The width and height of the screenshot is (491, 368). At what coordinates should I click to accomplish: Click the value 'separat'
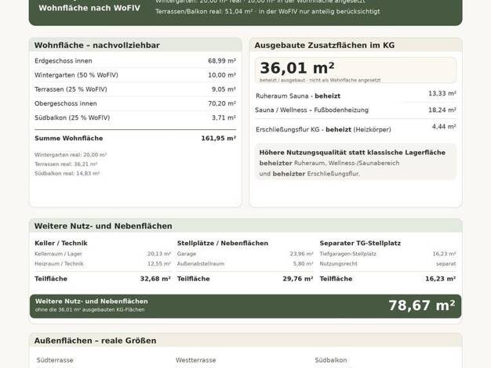pos(446,264)
